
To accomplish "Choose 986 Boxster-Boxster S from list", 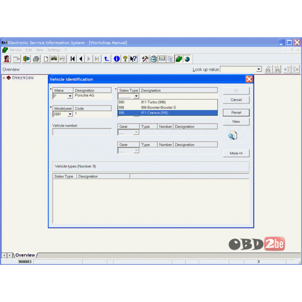I will (168, 108).
